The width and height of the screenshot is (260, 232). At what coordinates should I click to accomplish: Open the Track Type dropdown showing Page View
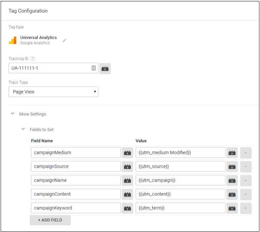click(53, 92)
